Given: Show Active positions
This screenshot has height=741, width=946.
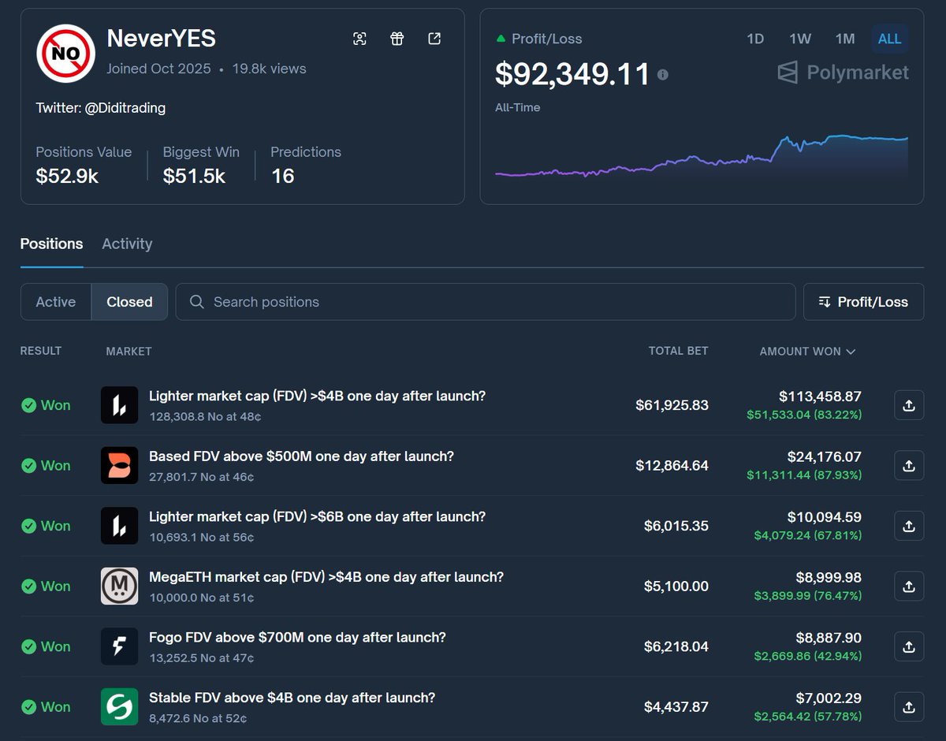Looking at the screenshot, I should [x=56, y=302].
